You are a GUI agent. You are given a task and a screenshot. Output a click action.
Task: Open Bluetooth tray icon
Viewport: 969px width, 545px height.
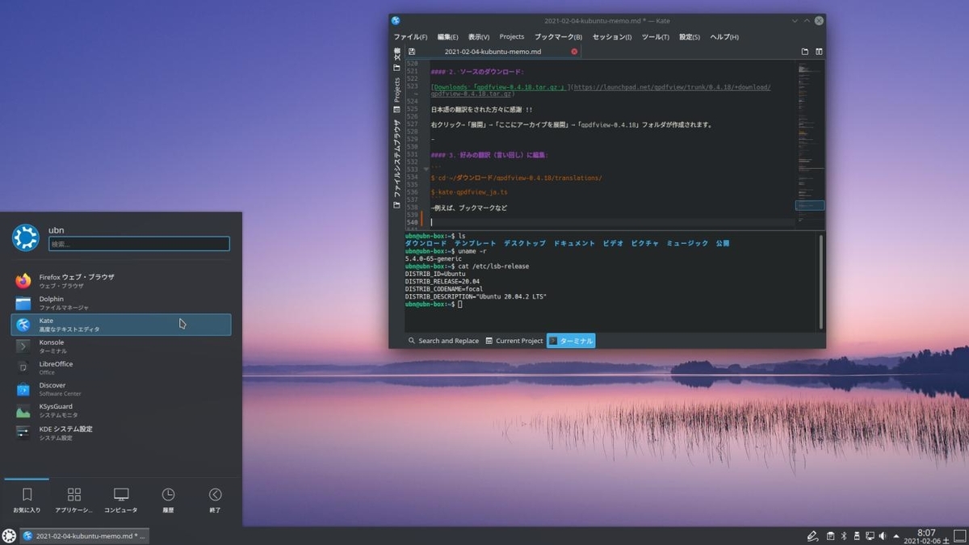point(844,535)
